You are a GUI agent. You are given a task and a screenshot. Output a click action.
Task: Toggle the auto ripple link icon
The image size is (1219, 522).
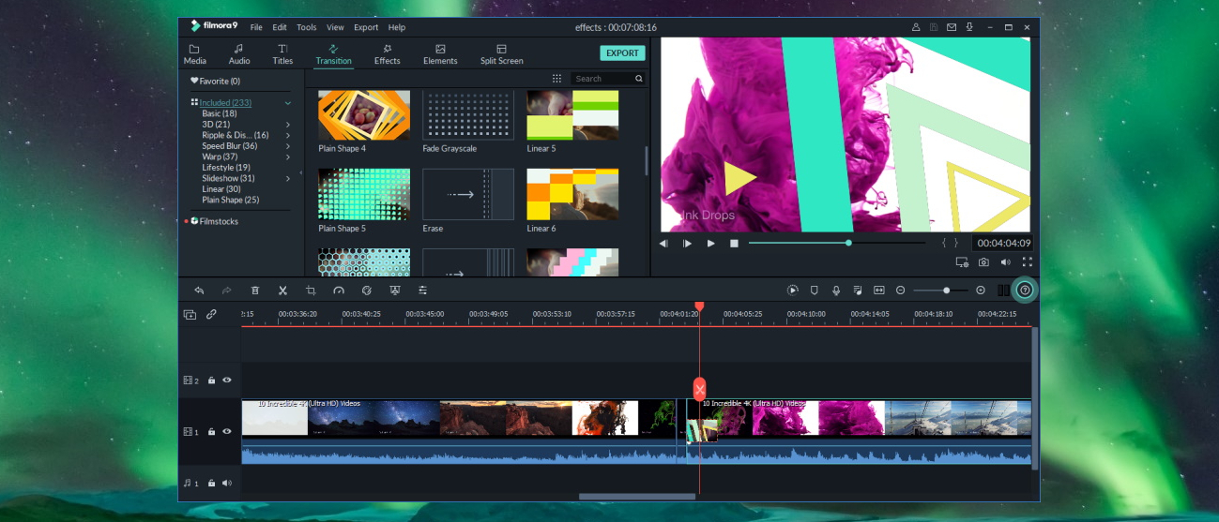tap(211, 314)
